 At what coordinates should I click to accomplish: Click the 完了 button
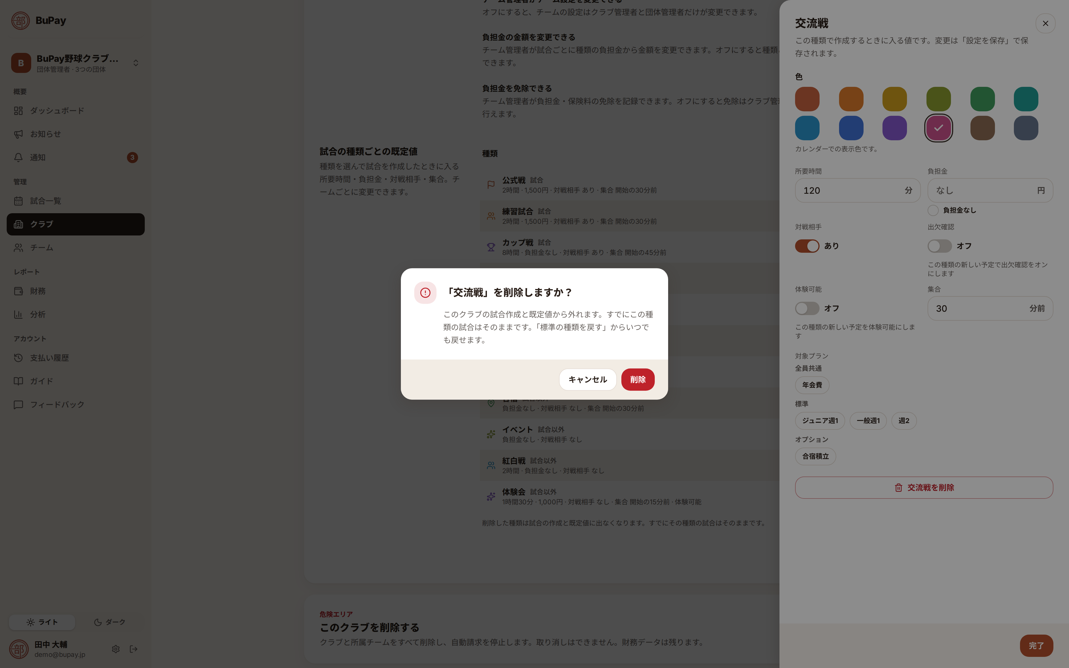coord(1036,646)
